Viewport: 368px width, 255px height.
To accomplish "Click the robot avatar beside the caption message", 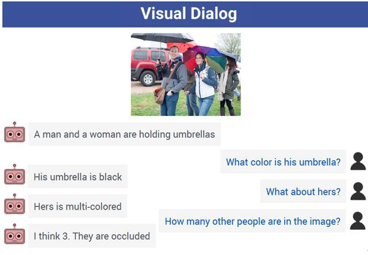I will (14, 132).
